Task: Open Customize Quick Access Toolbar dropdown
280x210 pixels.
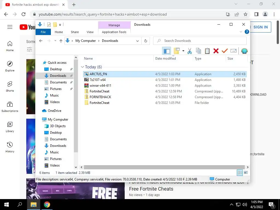Action: pos(60,25)
